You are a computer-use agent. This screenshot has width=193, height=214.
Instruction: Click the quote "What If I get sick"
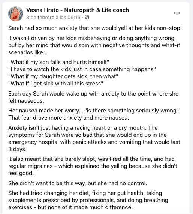click(56, 84)
